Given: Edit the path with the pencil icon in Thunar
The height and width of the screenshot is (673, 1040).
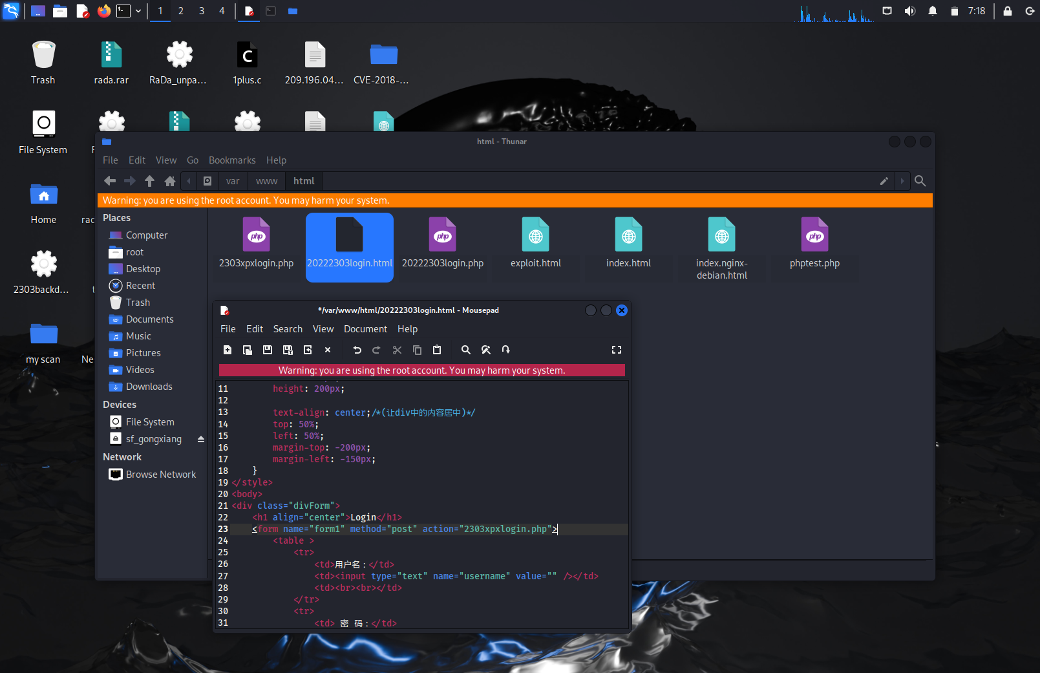Looking at the screenshot, I should point(884,181).
